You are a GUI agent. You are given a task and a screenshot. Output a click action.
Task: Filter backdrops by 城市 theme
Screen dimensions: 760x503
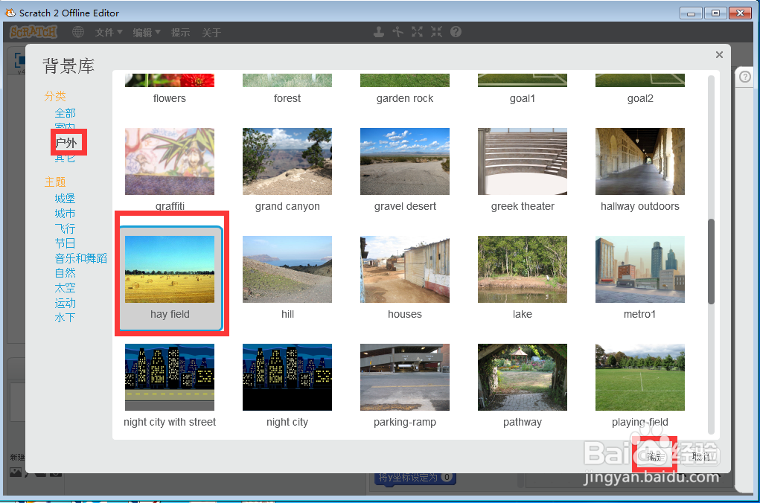(x=65, y=214)
